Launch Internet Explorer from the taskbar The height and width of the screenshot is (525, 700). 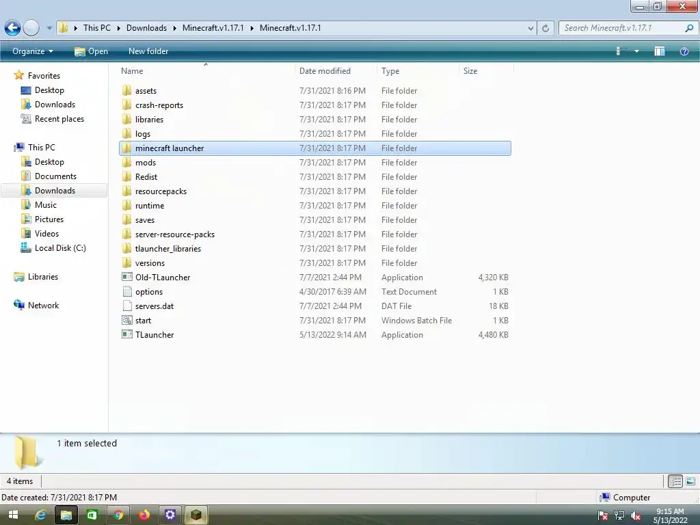(x=40, y=515)
